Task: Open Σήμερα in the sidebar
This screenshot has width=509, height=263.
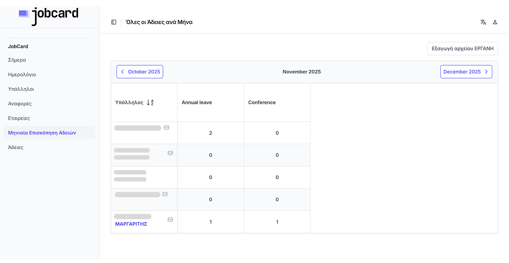Action: click(x=17, y=60)
